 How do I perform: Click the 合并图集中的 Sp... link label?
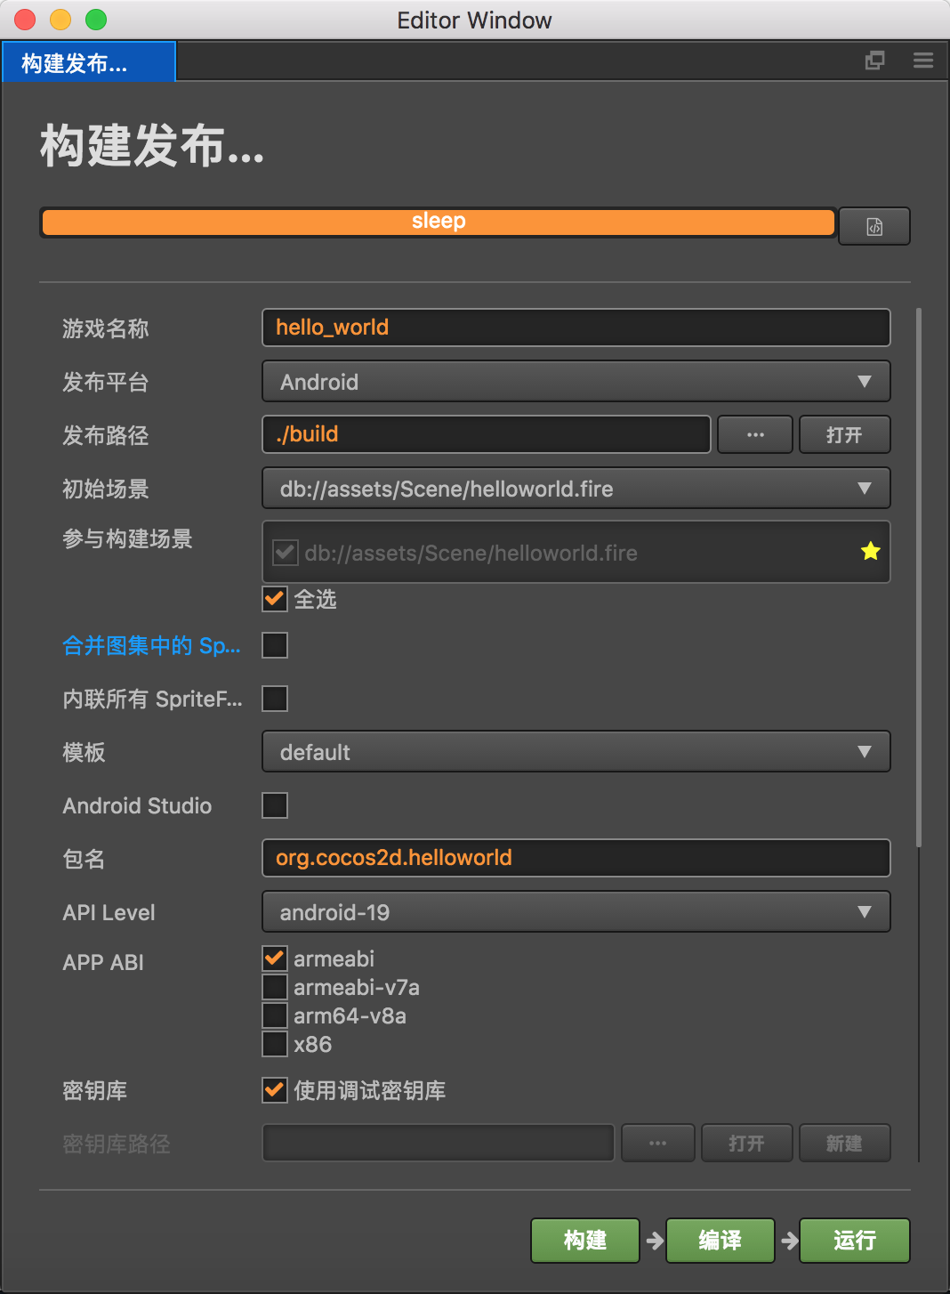[x=151, y=645]
